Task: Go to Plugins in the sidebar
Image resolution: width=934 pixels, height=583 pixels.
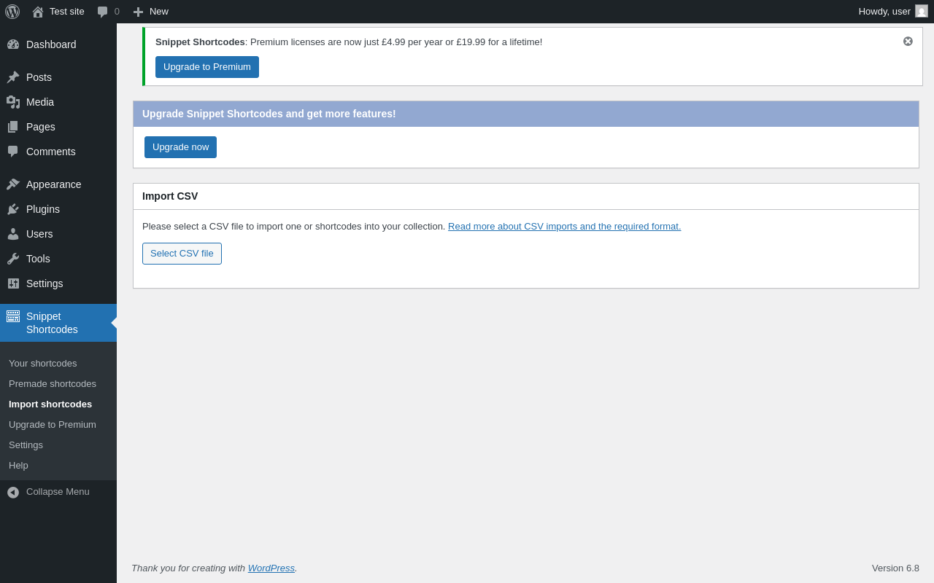Action: click(x=58, y=209)
